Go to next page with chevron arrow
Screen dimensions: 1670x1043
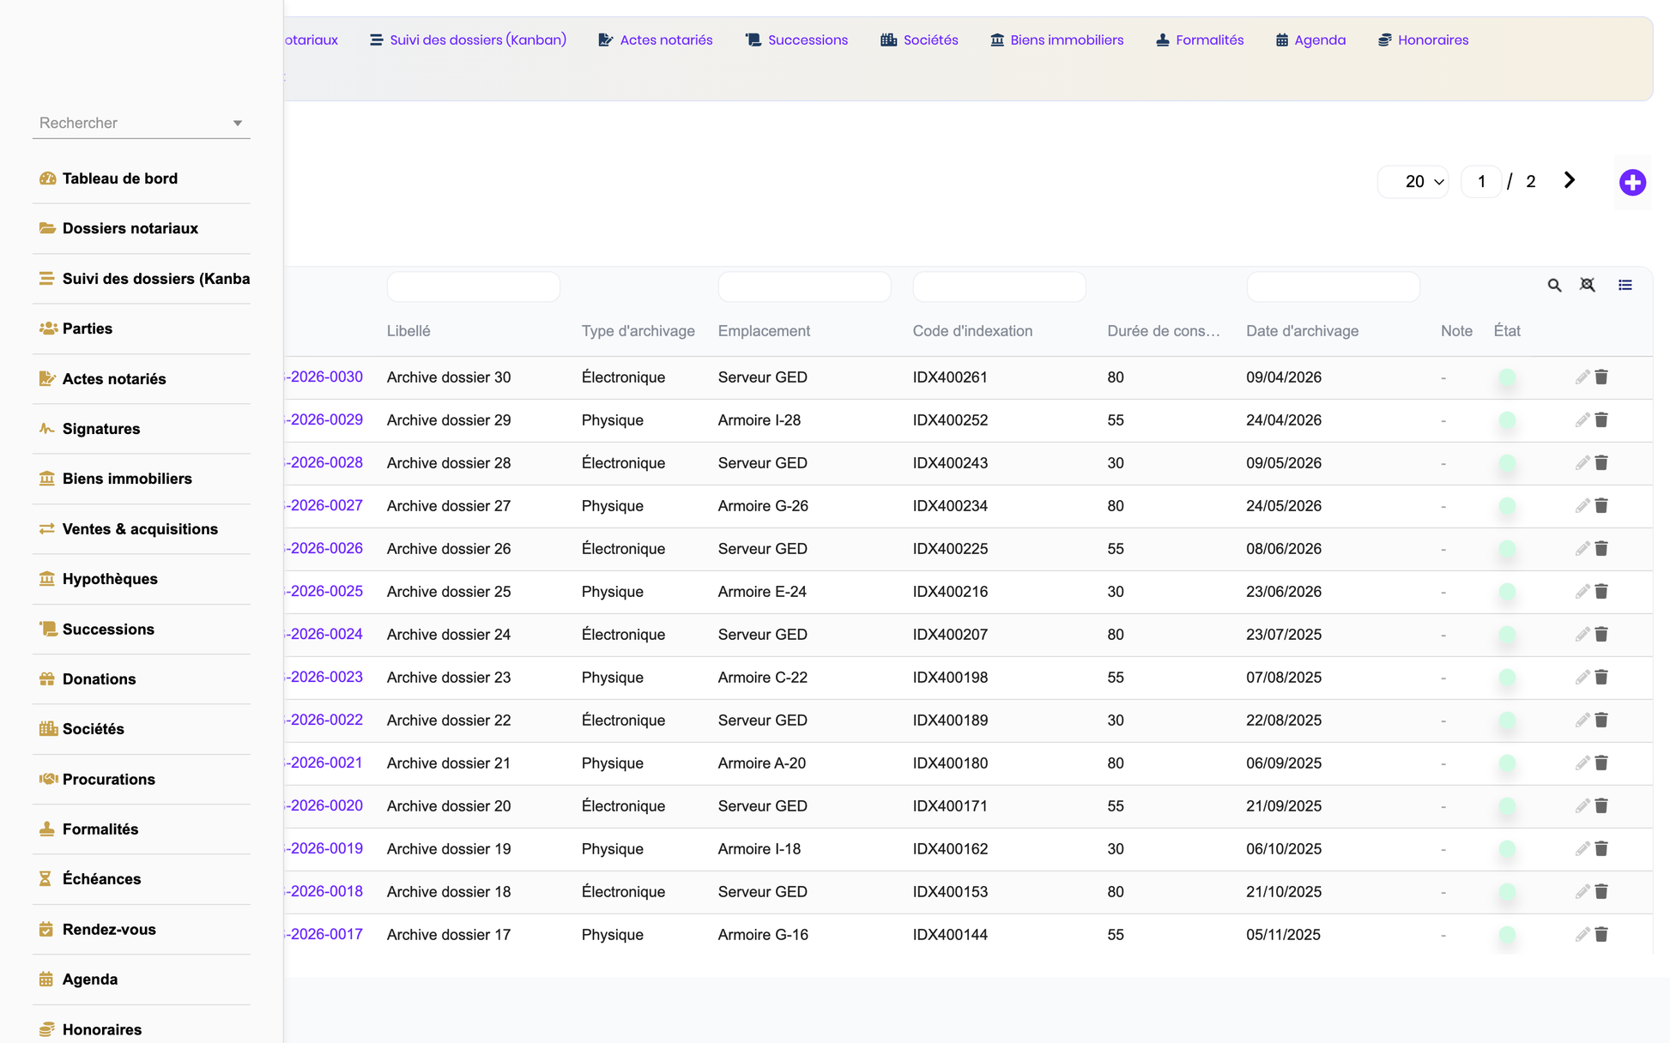tap(1569, 180)
